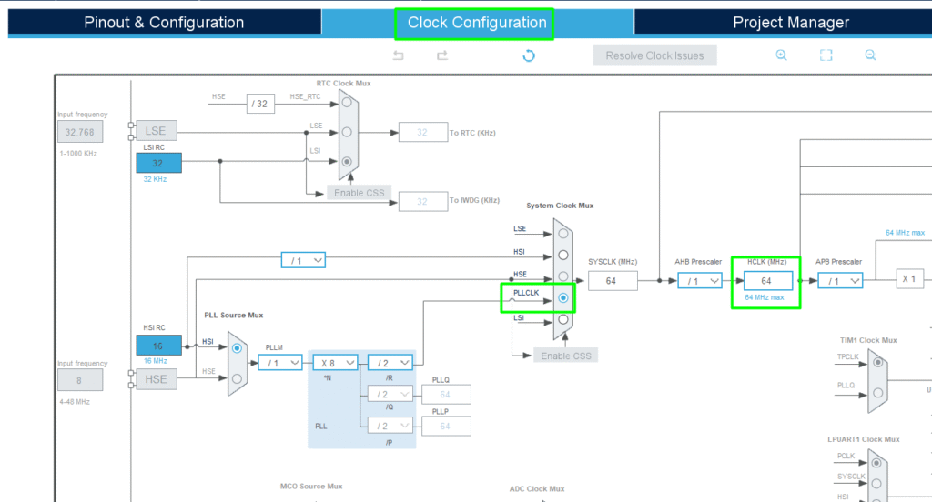Viewport: 932px width, 502px height.
Task: Select LSE radio in RTC Clock Mux
Action: point(347,132)
